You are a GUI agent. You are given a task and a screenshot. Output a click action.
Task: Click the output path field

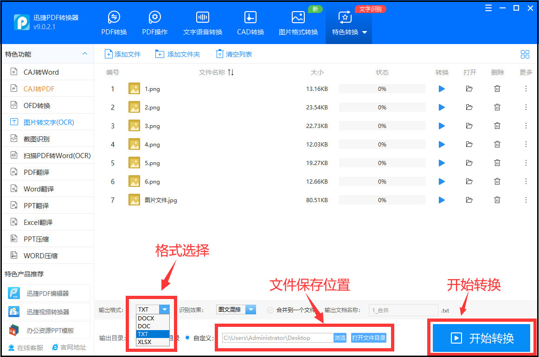[277, 338]
